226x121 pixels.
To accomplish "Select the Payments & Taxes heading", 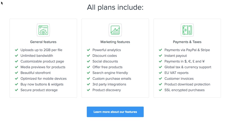I will pyautogui.click(x=187, y=42).
